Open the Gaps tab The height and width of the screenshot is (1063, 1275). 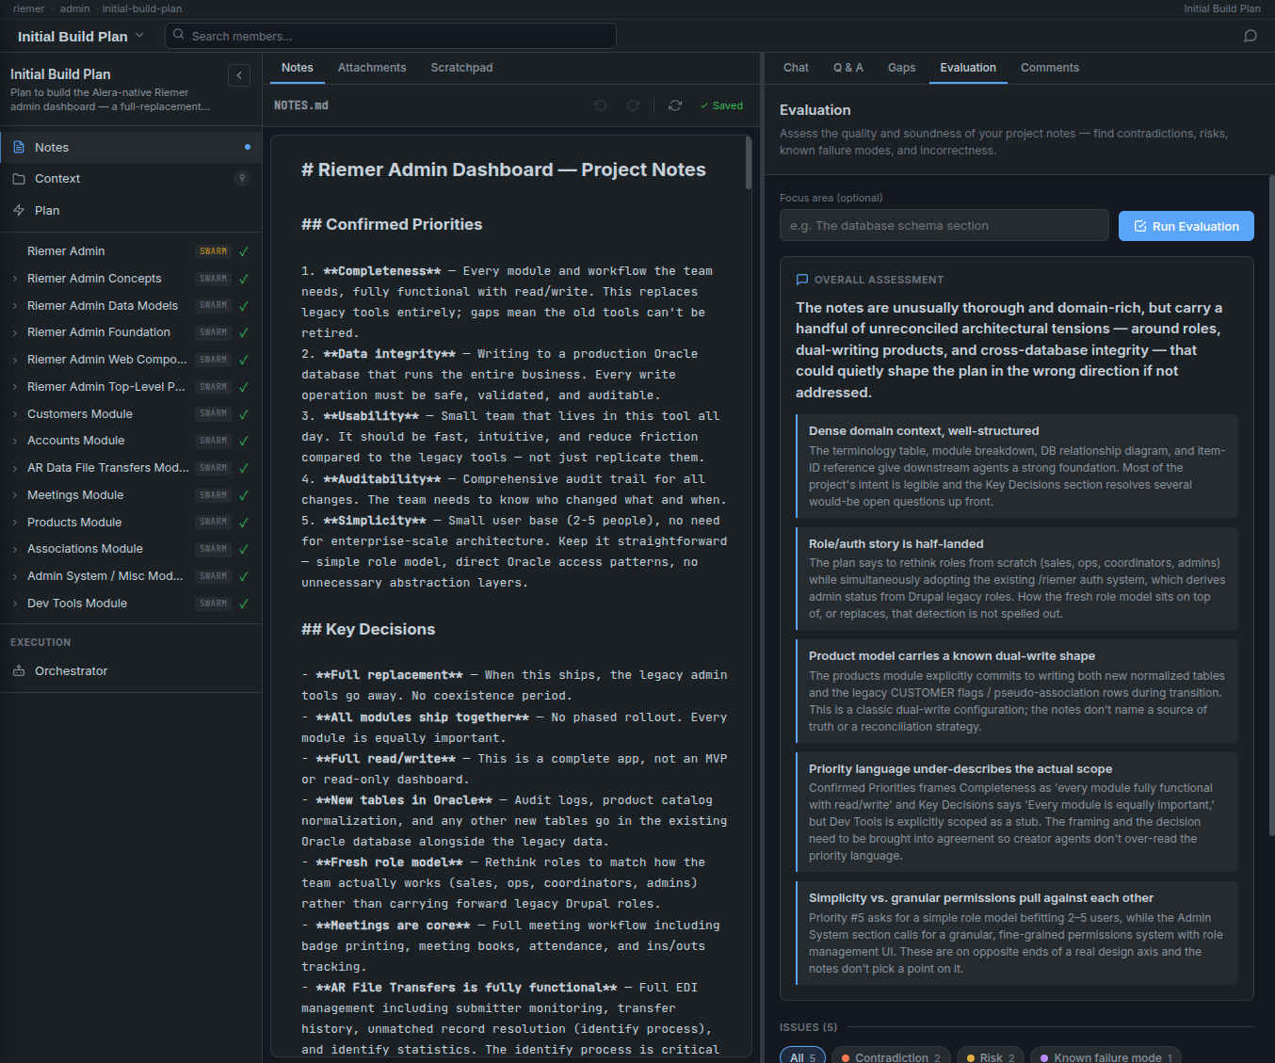pos(901,68)
